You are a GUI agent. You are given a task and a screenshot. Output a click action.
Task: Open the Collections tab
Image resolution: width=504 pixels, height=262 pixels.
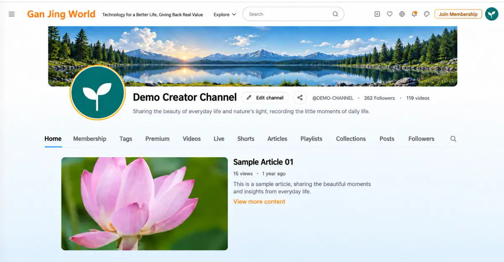351,139
